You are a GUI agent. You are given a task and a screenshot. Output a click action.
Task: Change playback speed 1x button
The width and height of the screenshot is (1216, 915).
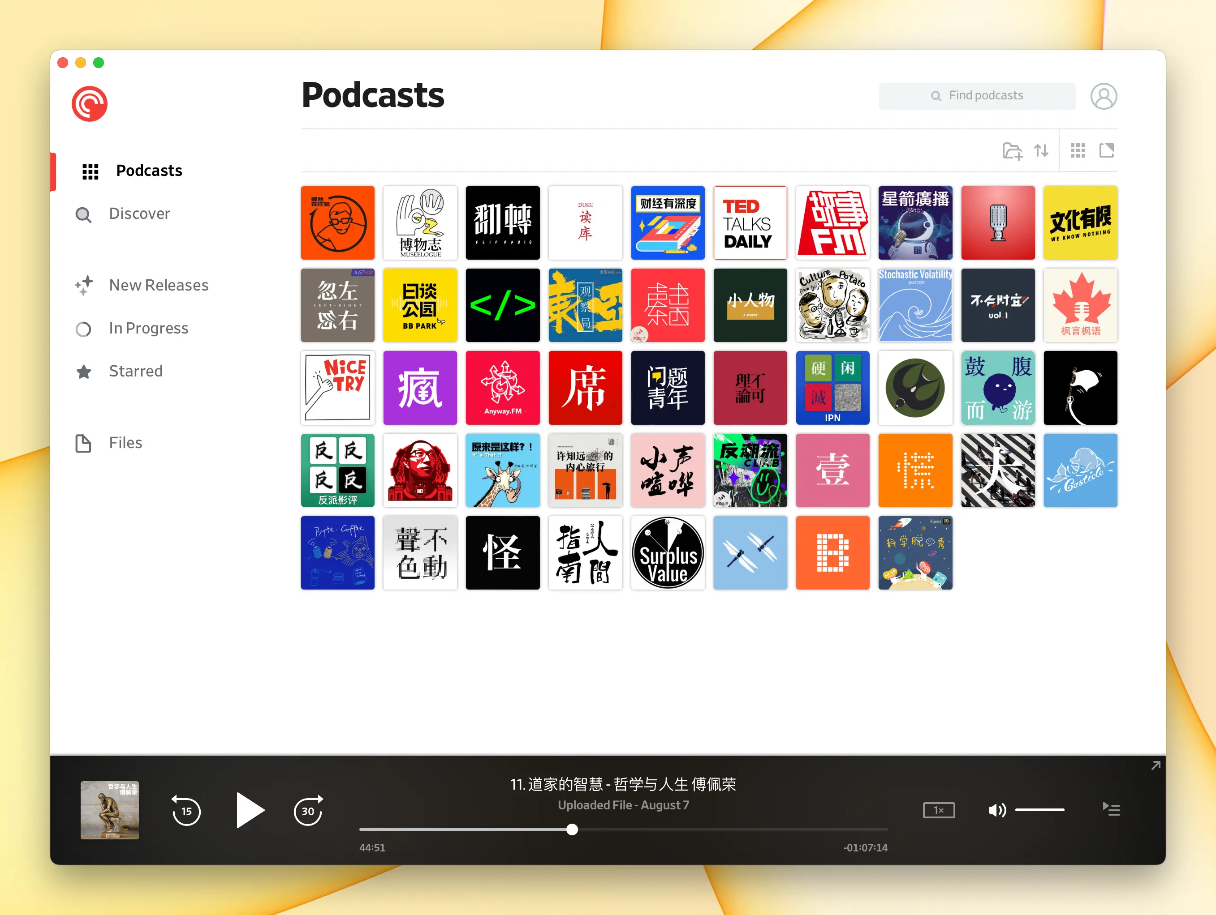tap(938, 810)
